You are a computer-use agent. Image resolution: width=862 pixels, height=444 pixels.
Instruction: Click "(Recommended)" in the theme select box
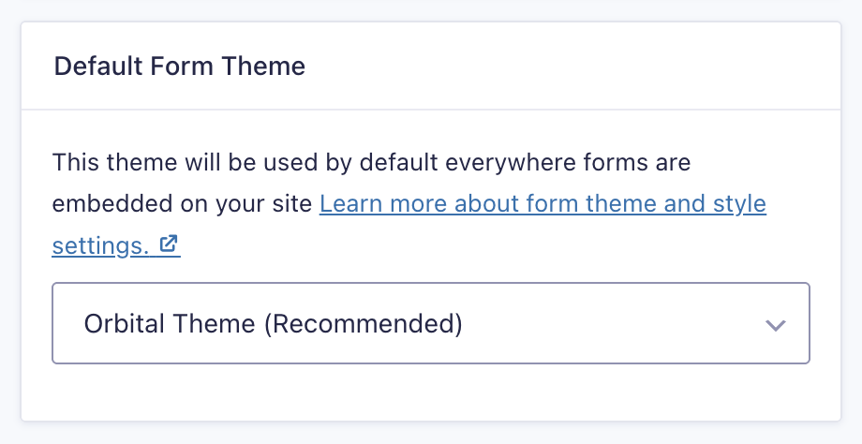363,324
